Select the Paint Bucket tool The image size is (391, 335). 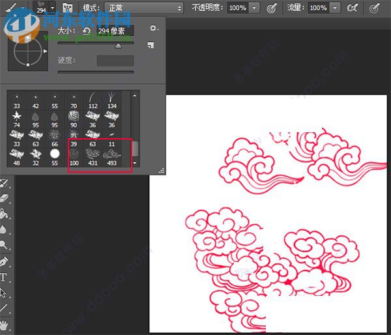[3, 214]
